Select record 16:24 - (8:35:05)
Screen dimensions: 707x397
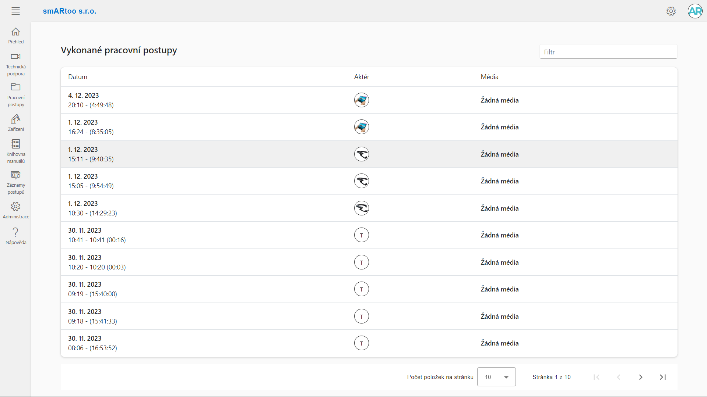pos(369,127)
